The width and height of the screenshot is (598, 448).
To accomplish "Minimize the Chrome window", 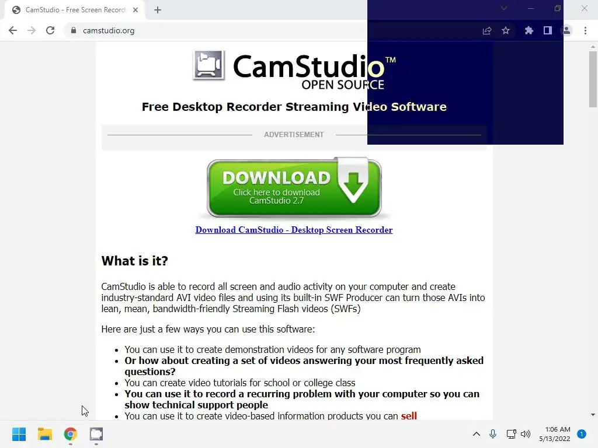I will [530, 8].
